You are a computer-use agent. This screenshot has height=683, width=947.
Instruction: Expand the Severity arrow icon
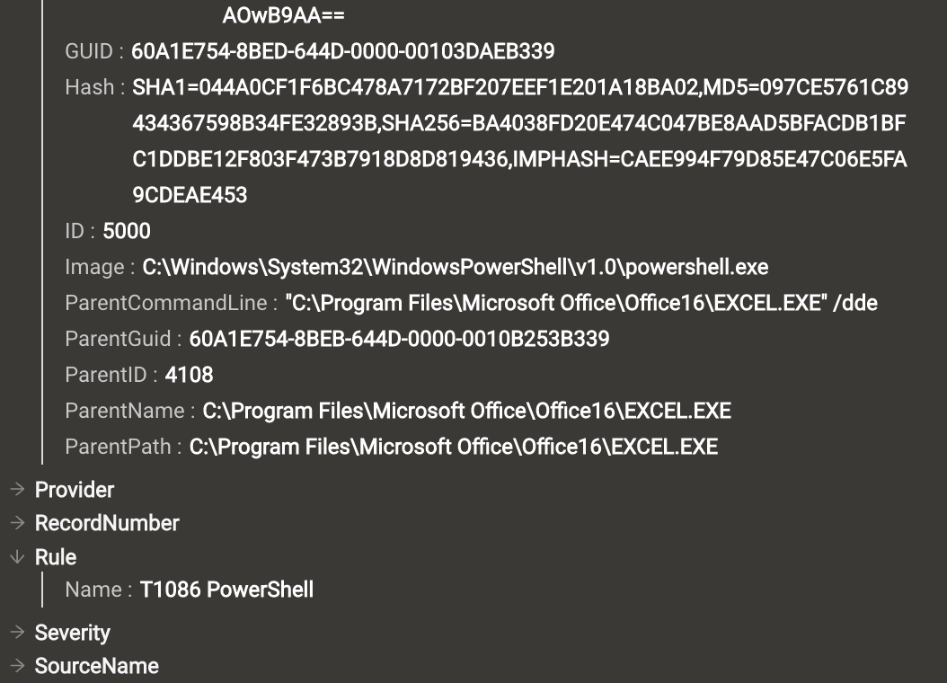coord(17,633)
